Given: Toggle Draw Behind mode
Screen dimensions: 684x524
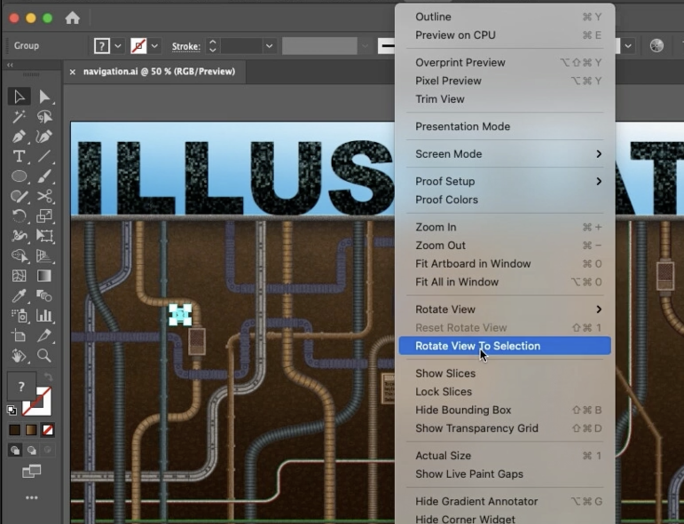Looking at the screenshot, I should (31, 450).
